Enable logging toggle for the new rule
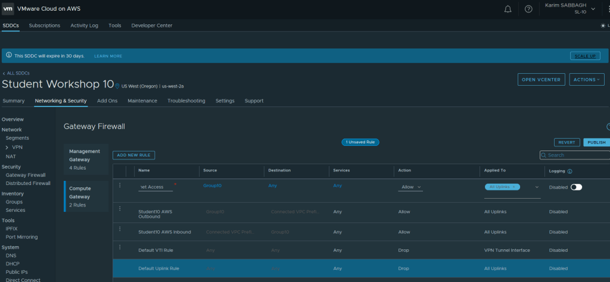610x282 pixels. [x=576, y=187]
